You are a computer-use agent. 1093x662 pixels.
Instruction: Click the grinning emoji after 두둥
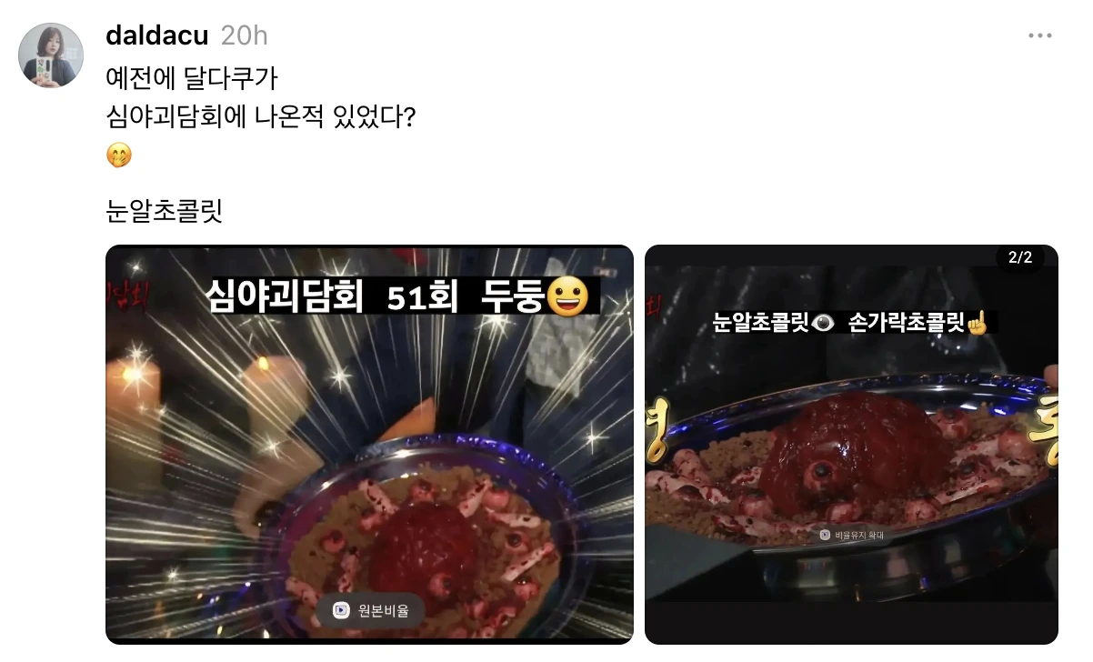point(567,297)
